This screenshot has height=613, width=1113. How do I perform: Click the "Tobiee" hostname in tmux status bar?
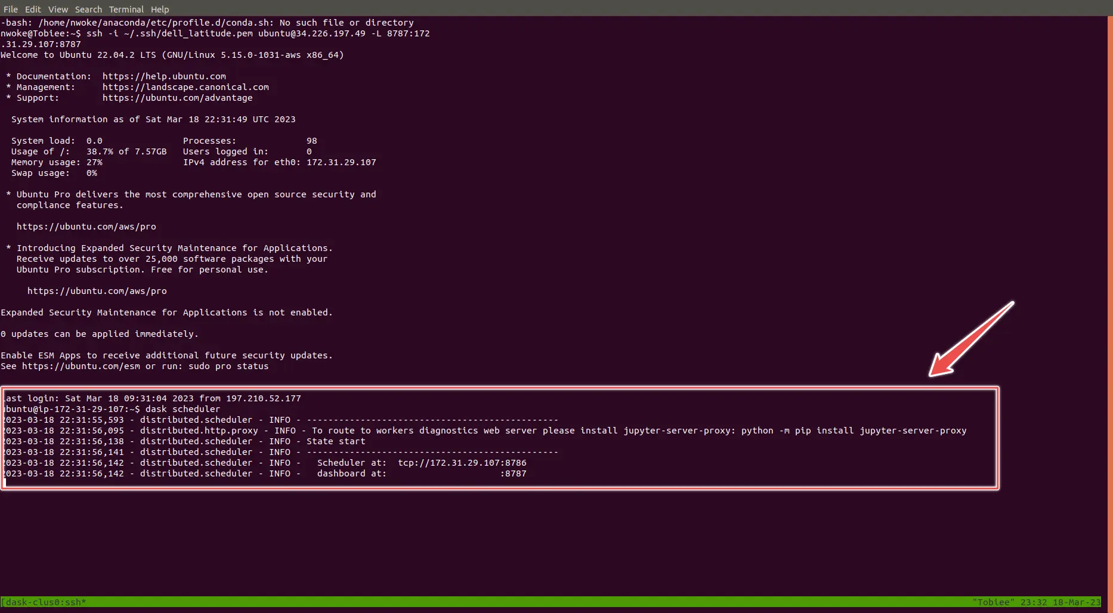click(993, 602)
